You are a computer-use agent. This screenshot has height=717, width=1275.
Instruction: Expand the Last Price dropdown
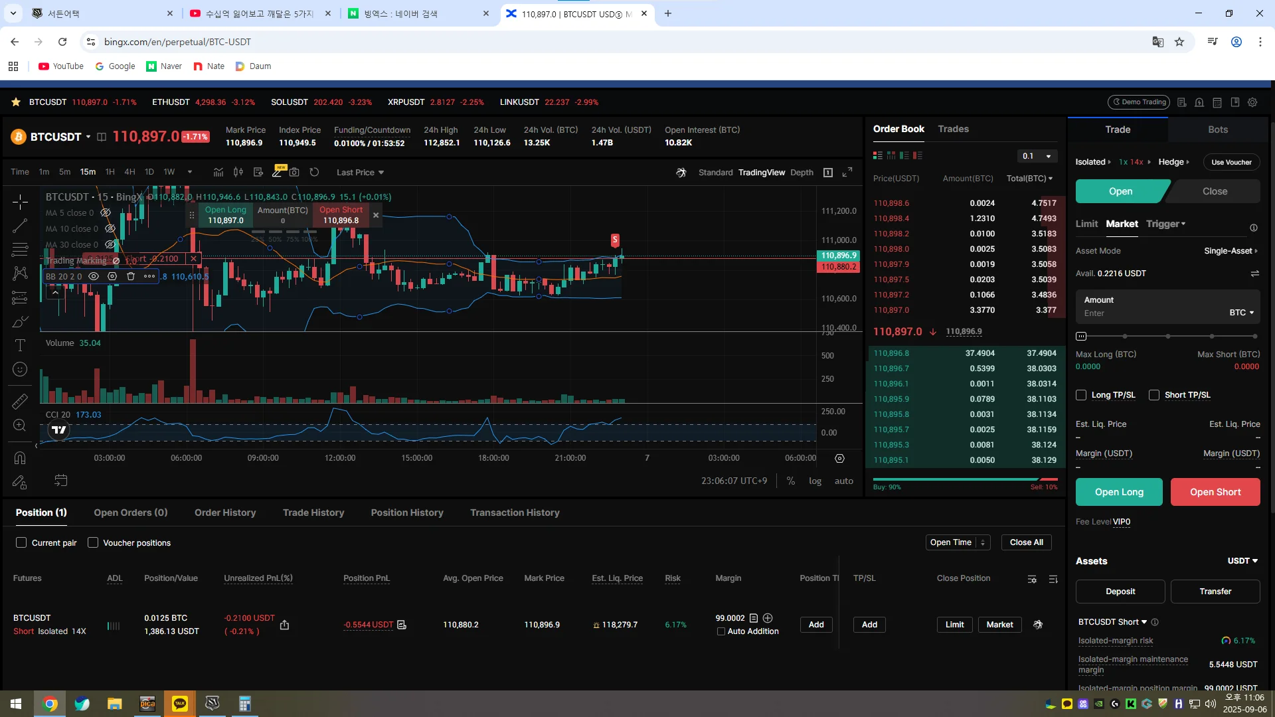click(360, 172)
